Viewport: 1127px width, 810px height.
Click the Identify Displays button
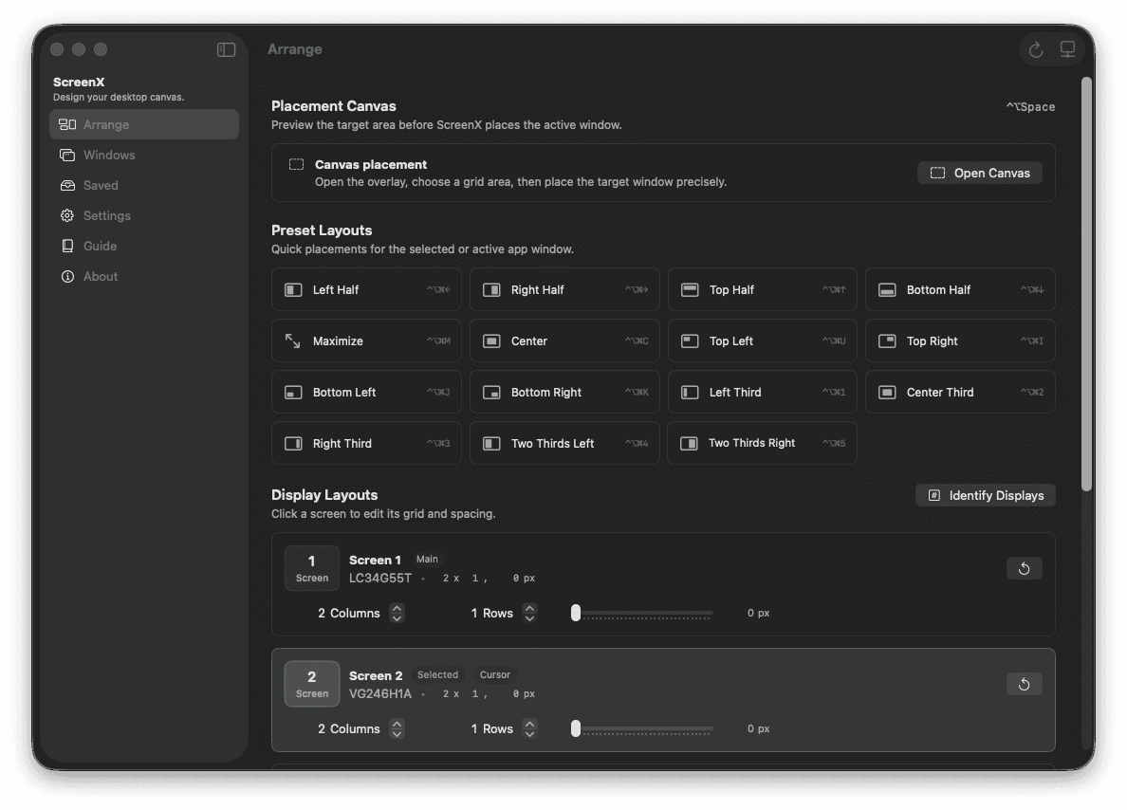[985, 495]
